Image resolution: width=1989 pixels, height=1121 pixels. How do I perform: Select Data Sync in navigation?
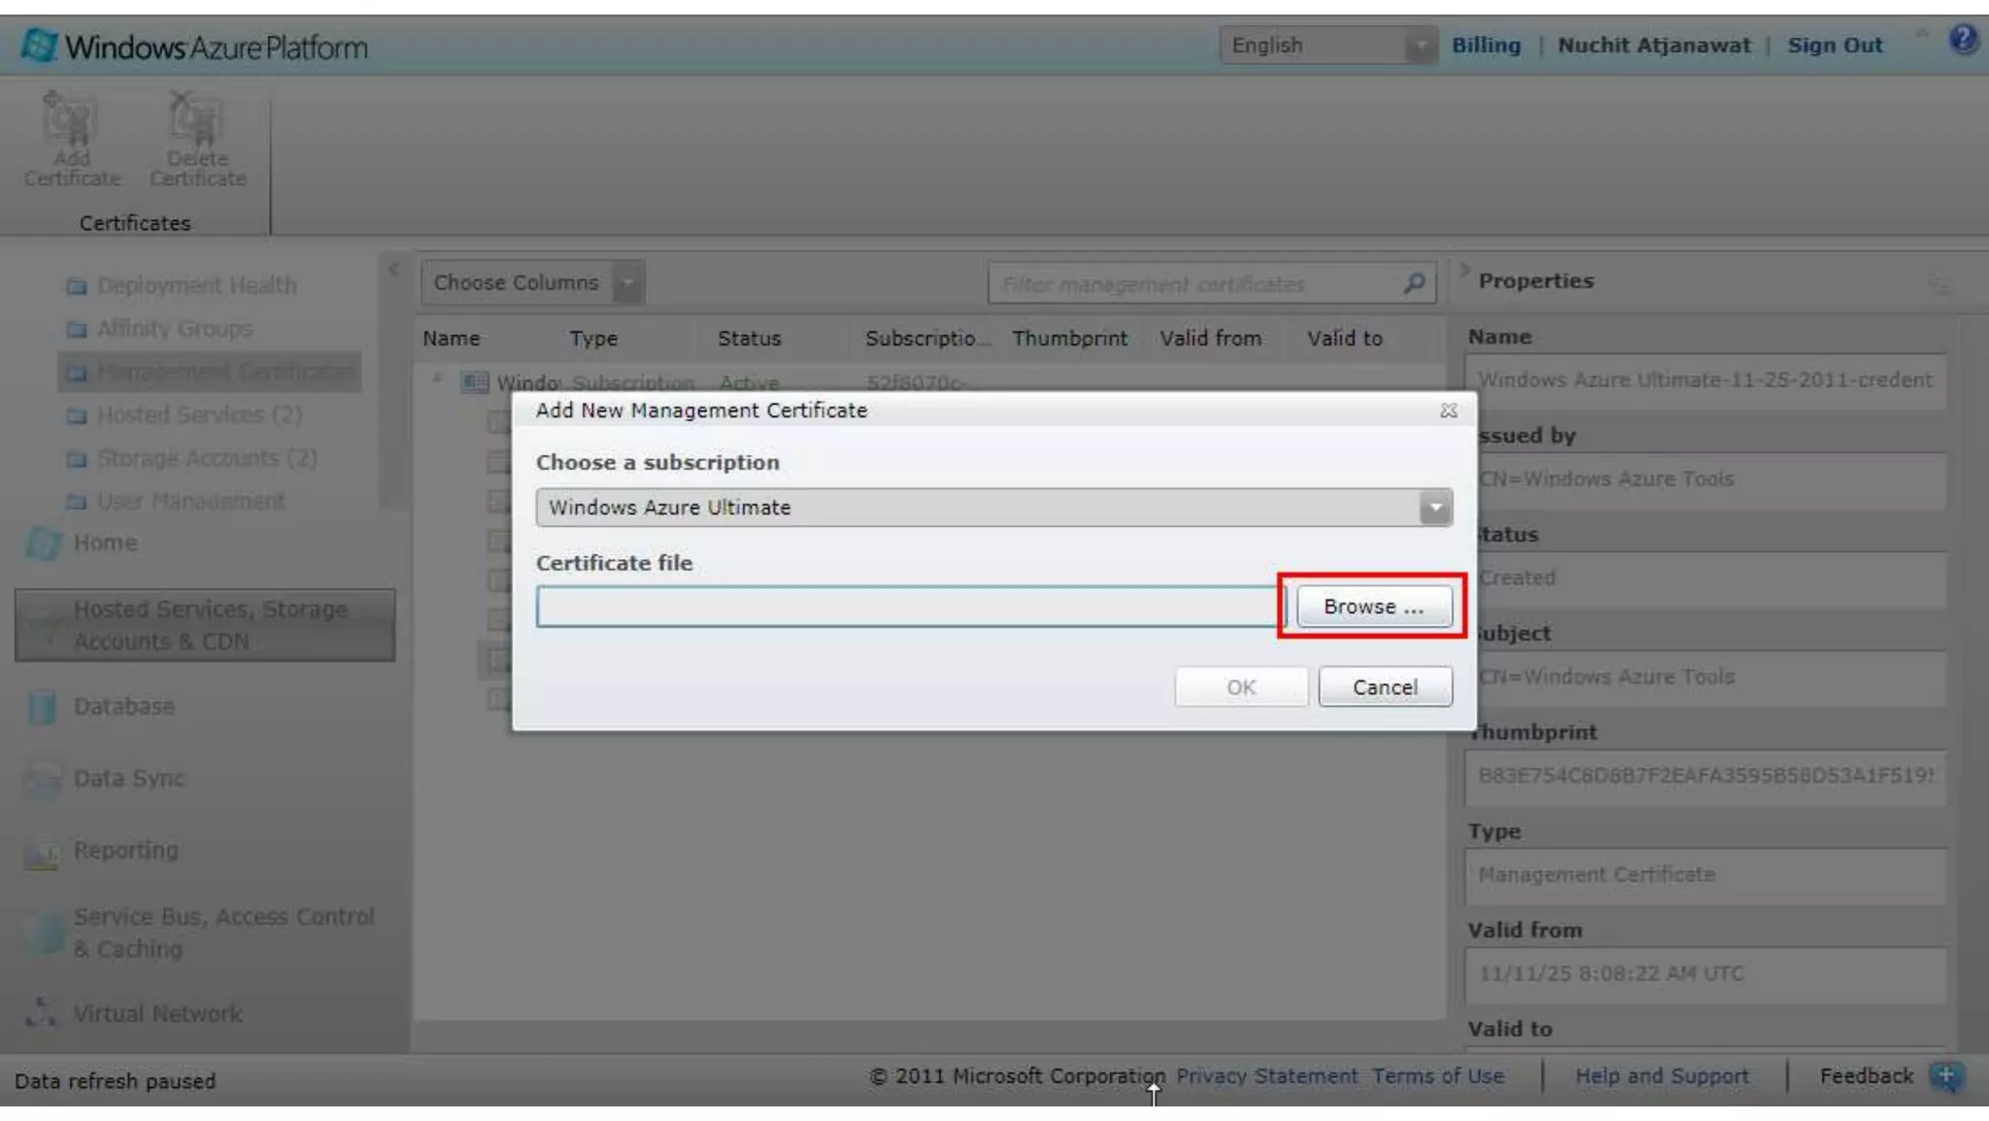pyautogui.click(x=128, y=778)
